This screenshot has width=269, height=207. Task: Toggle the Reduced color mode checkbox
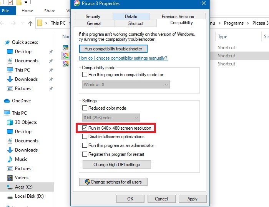85,108
